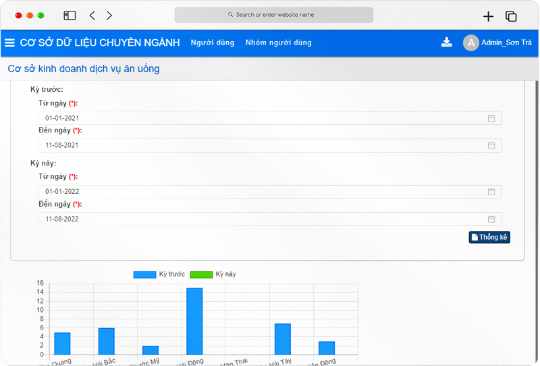Viewport: 540px width, 366px height.
Task: Click the Thống kê button
Action: tap(489, 237)
